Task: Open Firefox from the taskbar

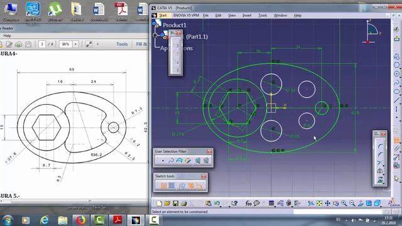Action: [x=81, y=220]
